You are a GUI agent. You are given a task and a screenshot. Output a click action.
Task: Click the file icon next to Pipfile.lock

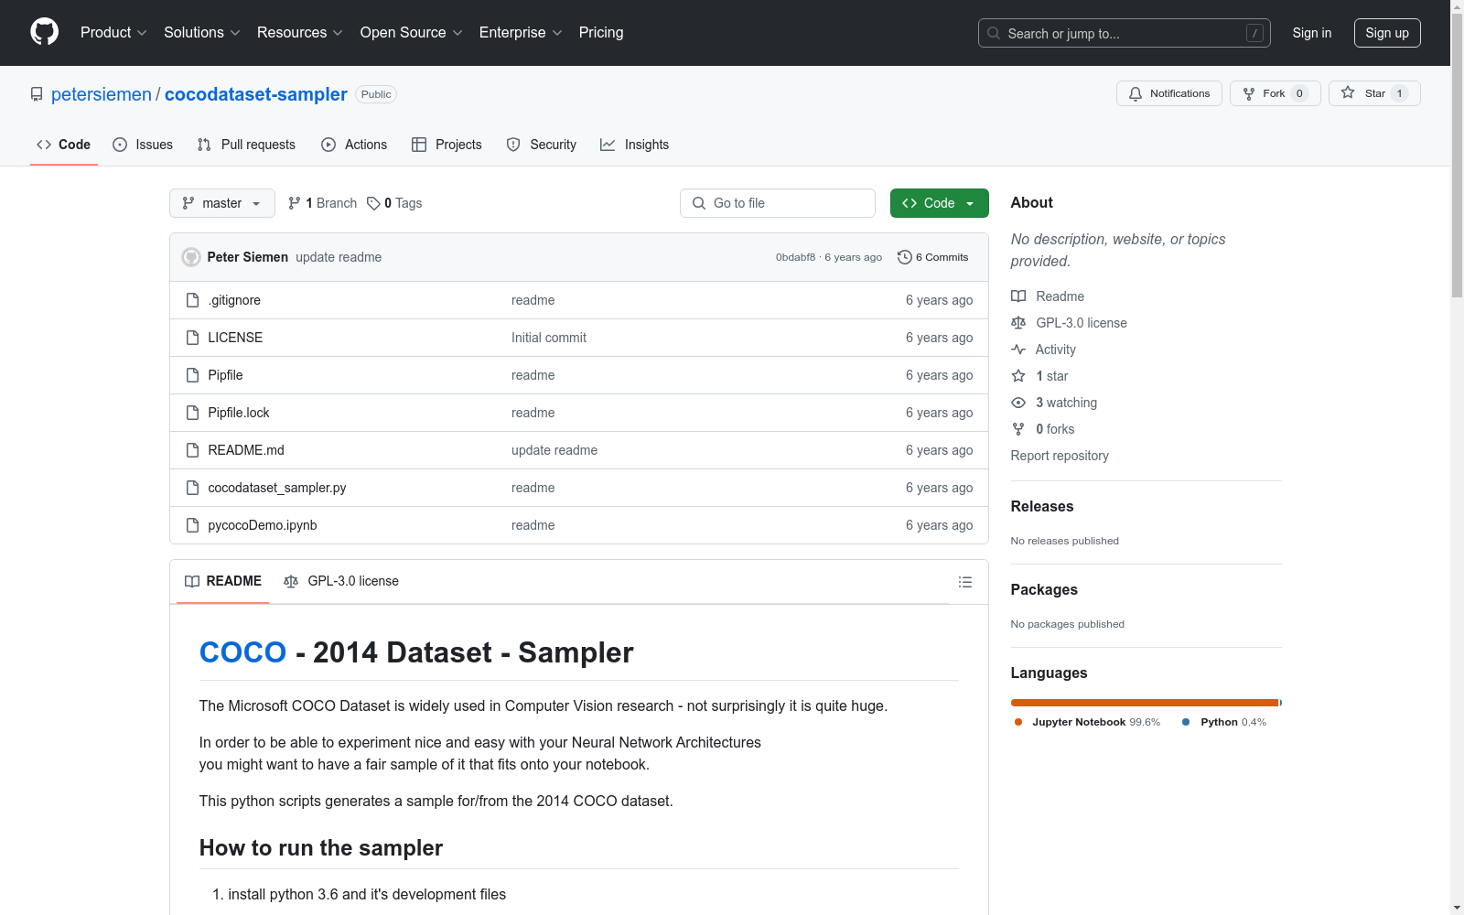click(192, 413)
